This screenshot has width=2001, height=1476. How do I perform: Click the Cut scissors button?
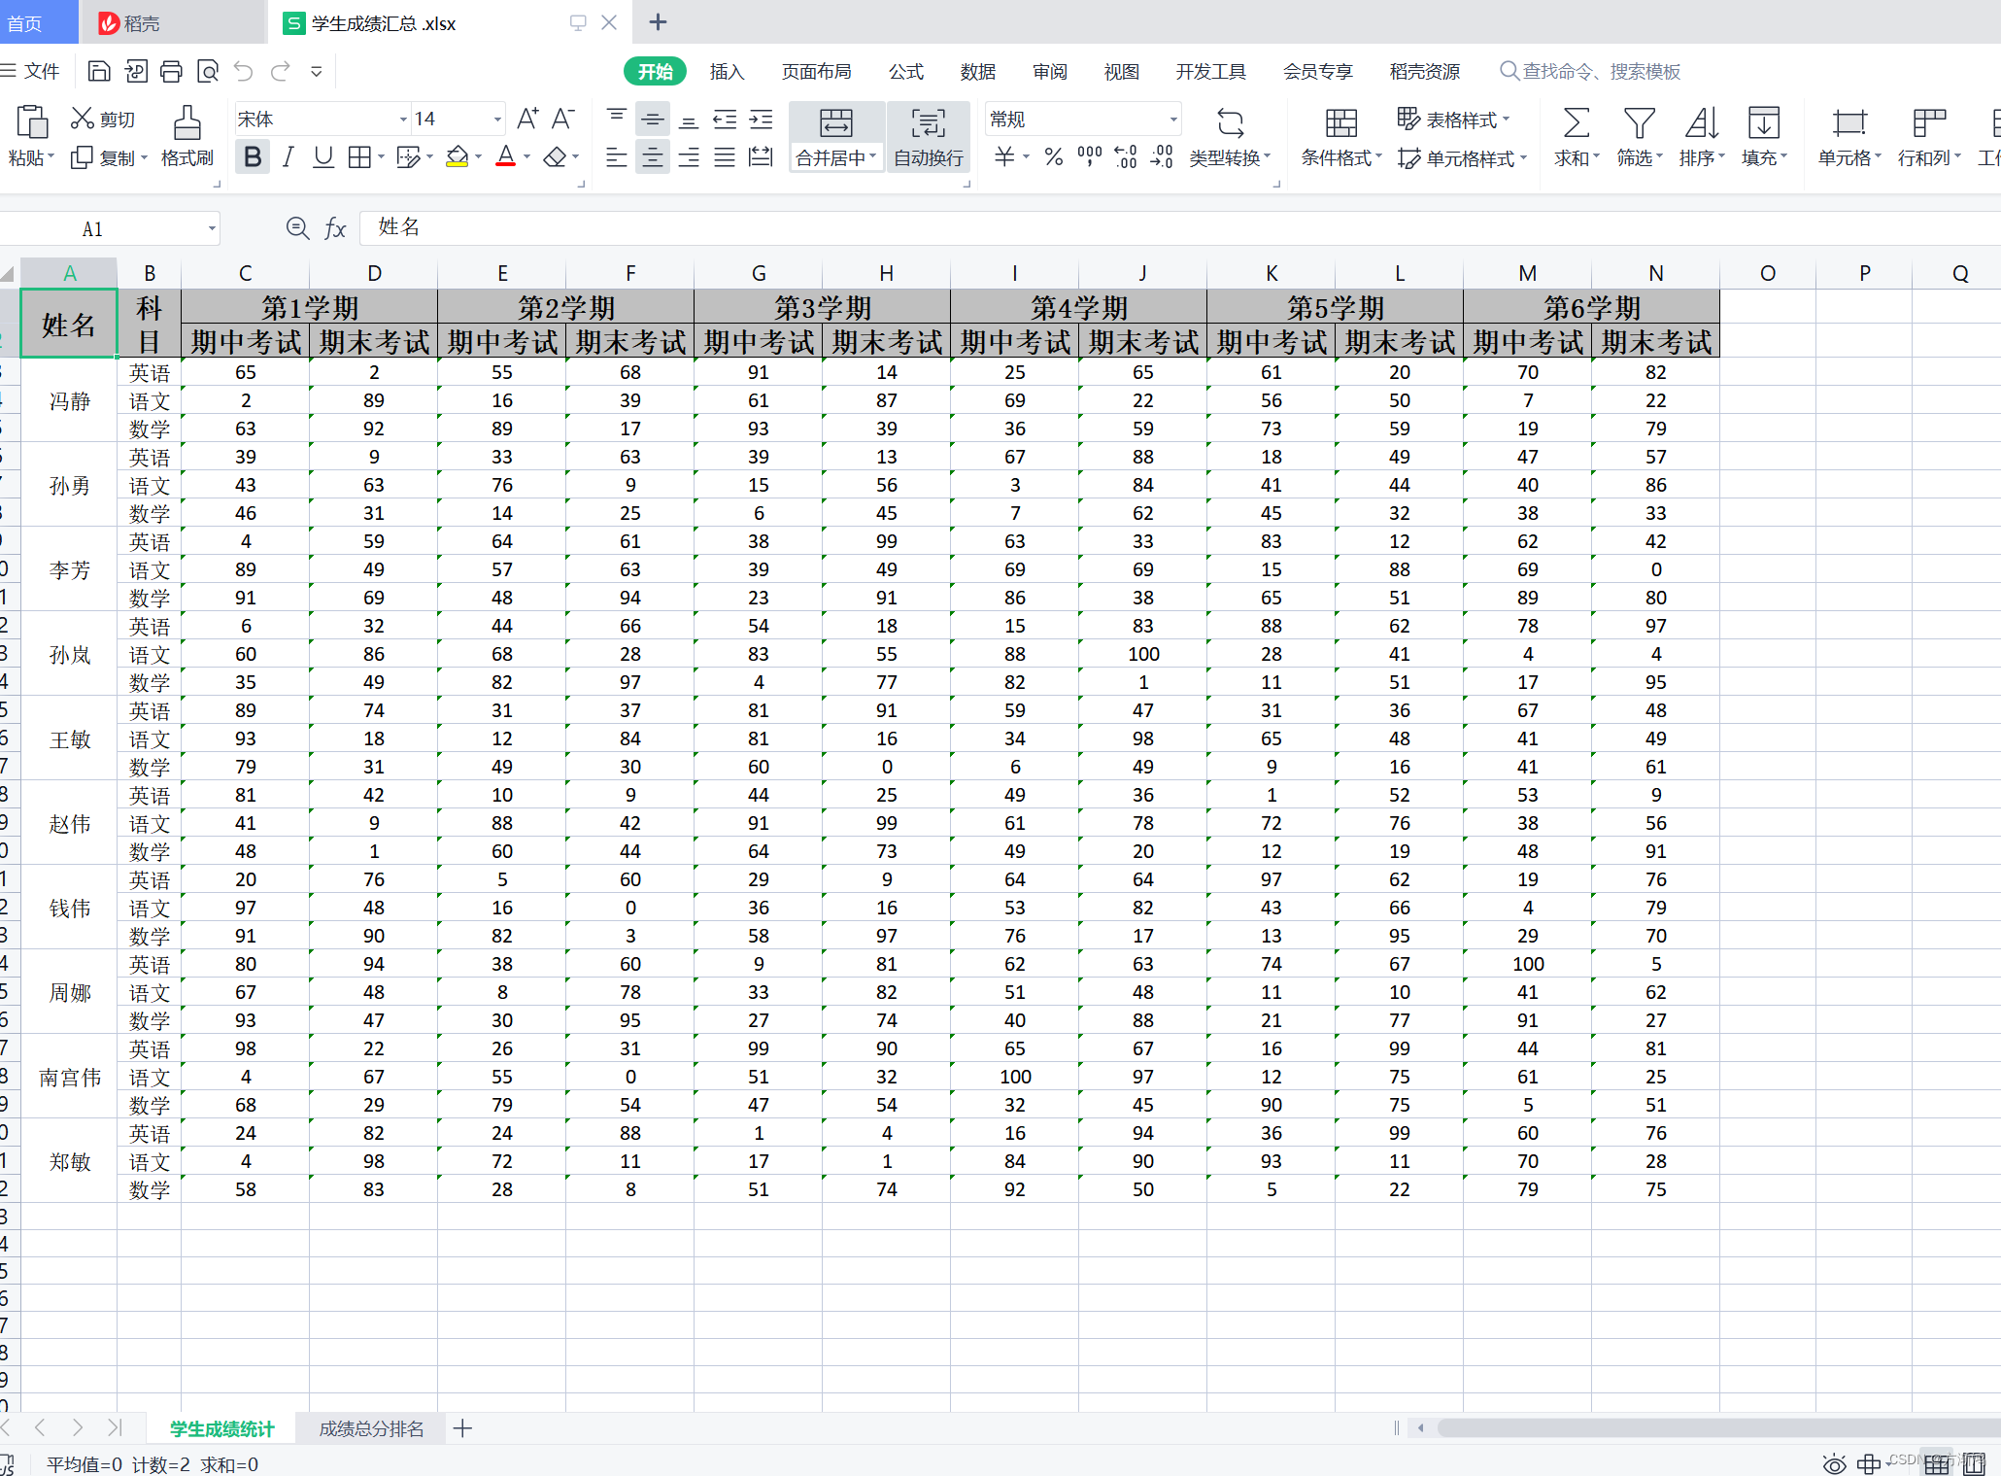tap(102, 120)
